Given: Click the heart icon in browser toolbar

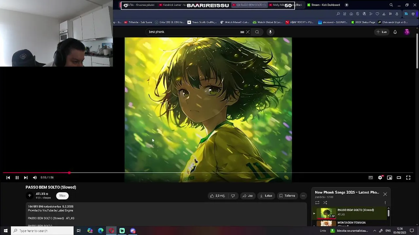Looking at the screenshot, I should click(x=377, y=14).
